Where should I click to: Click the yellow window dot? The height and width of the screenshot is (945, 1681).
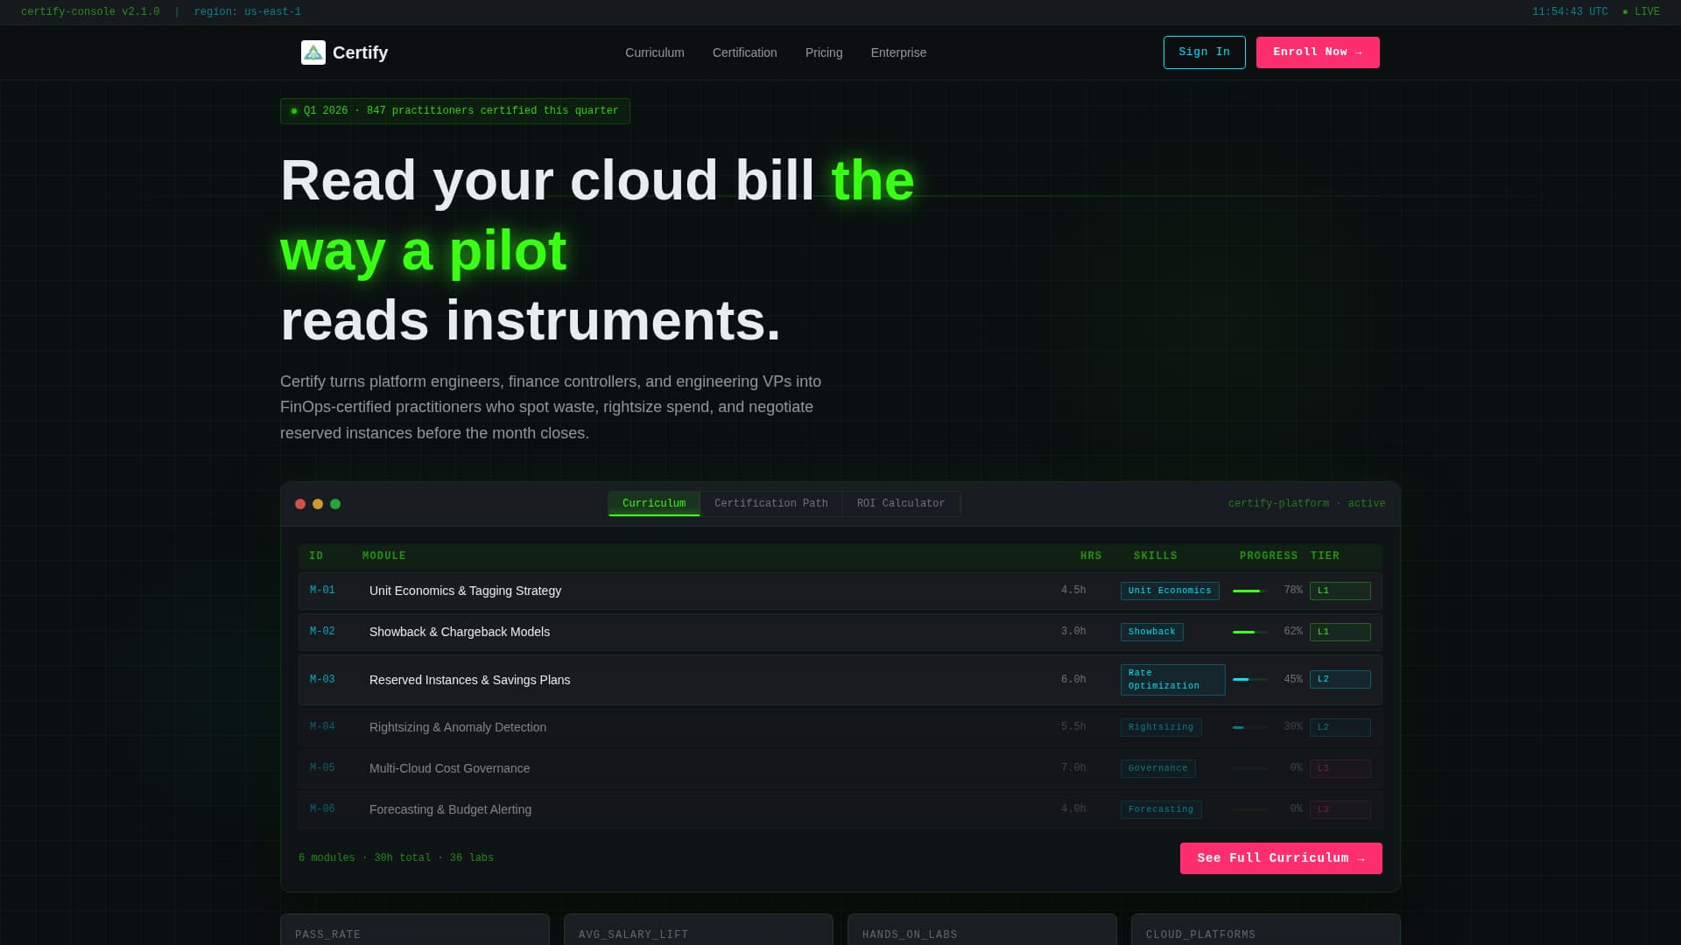[x=318, y=504]
